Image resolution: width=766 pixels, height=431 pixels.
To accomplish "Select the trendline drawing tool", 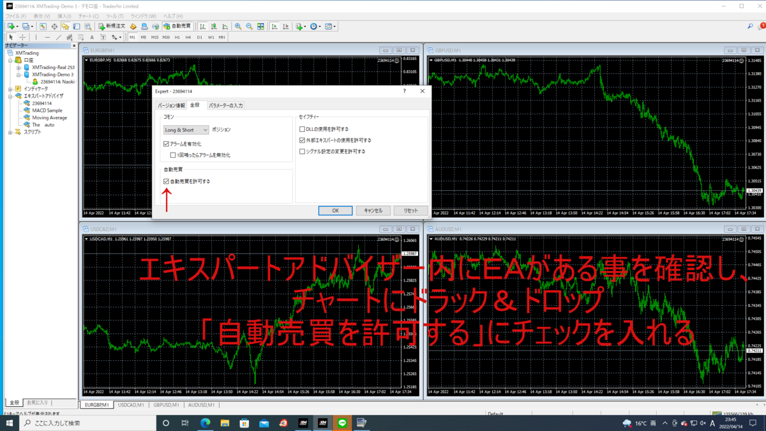I will pos(59,37).
